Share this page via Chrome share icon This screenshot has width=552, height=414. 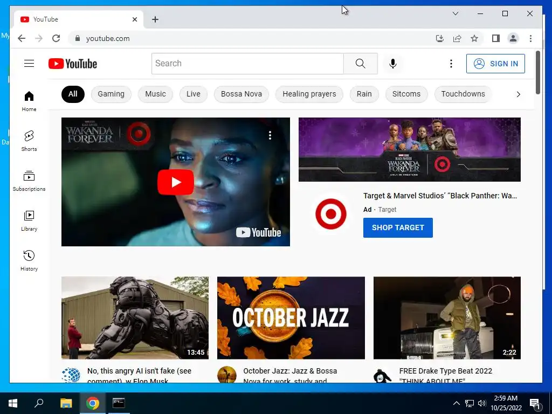pyautogui.click(x=457, y=38)
